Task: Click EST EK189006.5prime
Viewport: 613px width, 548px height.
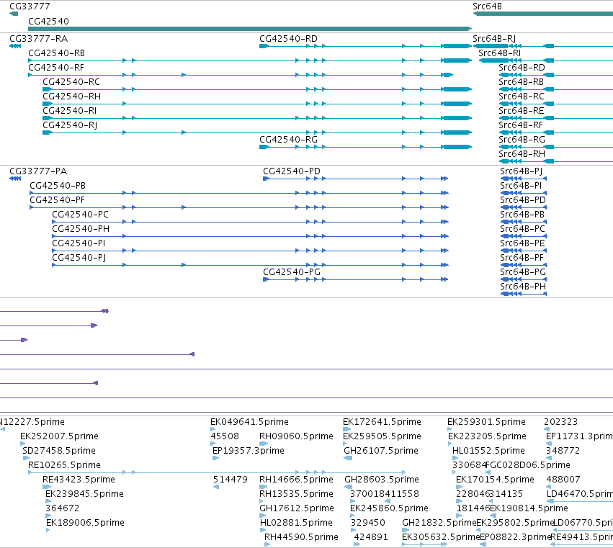Action: (85, 524)
